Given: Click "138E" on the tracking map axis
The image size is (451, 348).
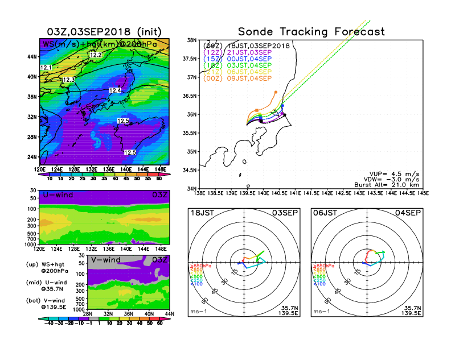Looking at the screenshot, I should 200,193.
